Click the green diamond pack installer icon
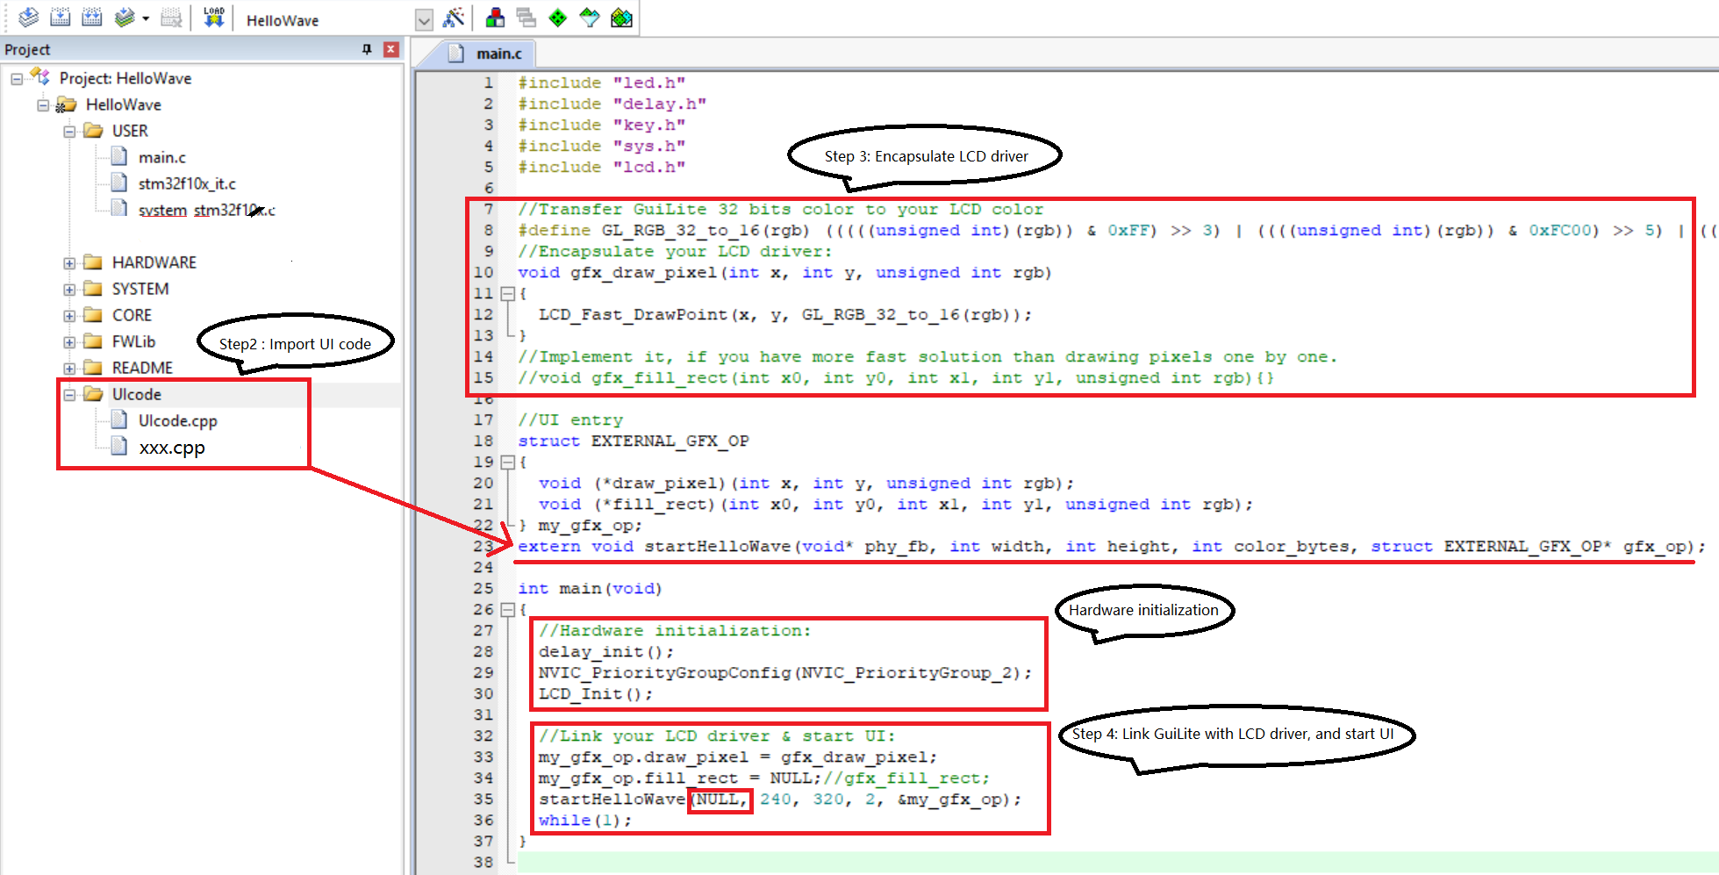Viewport: 1719px width, 875px height. (x=558, y=18)
